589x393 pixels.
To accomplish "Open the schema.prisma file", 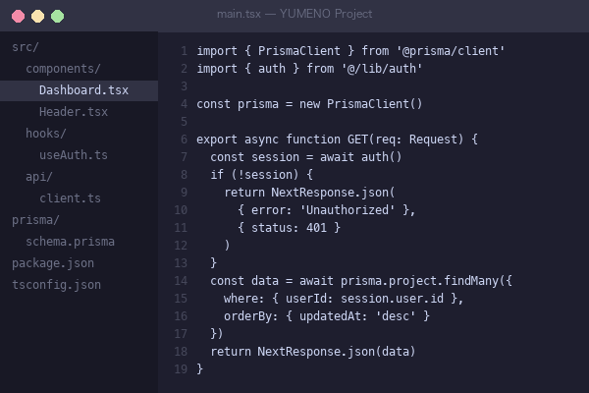I will (x=70, y=242).
